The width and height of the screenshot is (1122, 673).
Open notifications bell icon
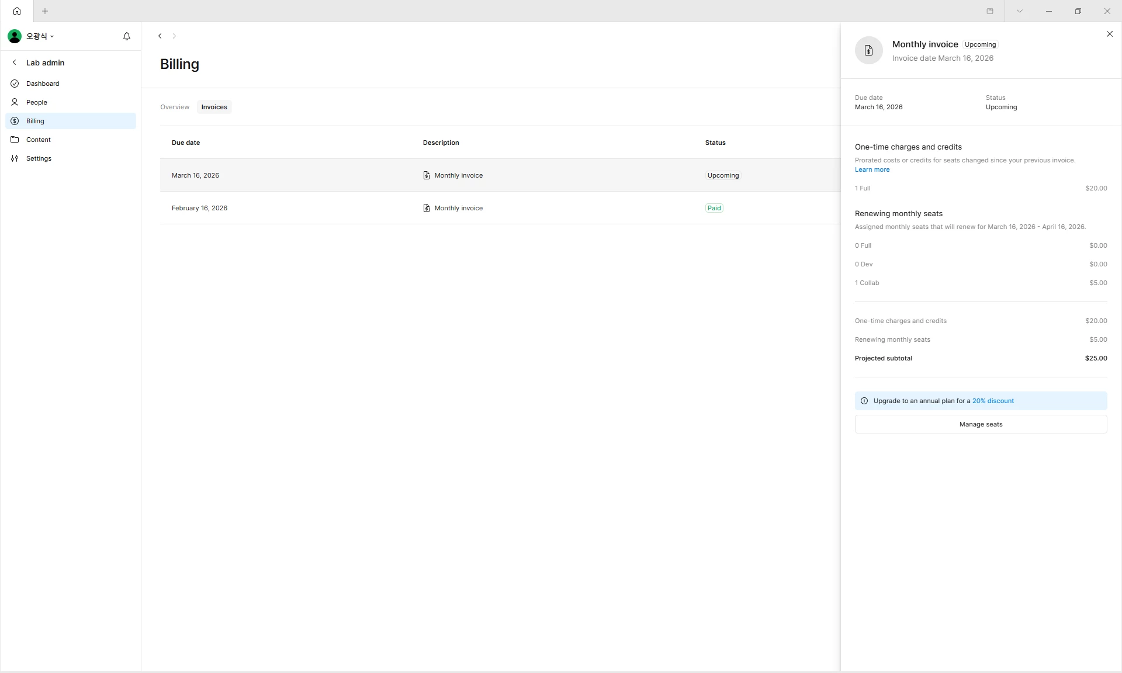[127, 36]
